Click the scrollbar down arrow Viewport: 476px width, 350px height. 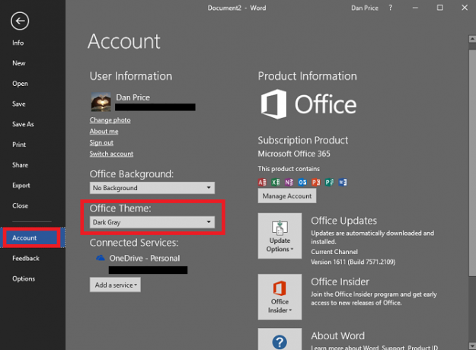click(x=472, y=345)
